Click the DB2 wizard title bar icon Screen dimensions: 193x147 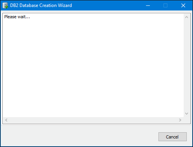coord(5,5)
